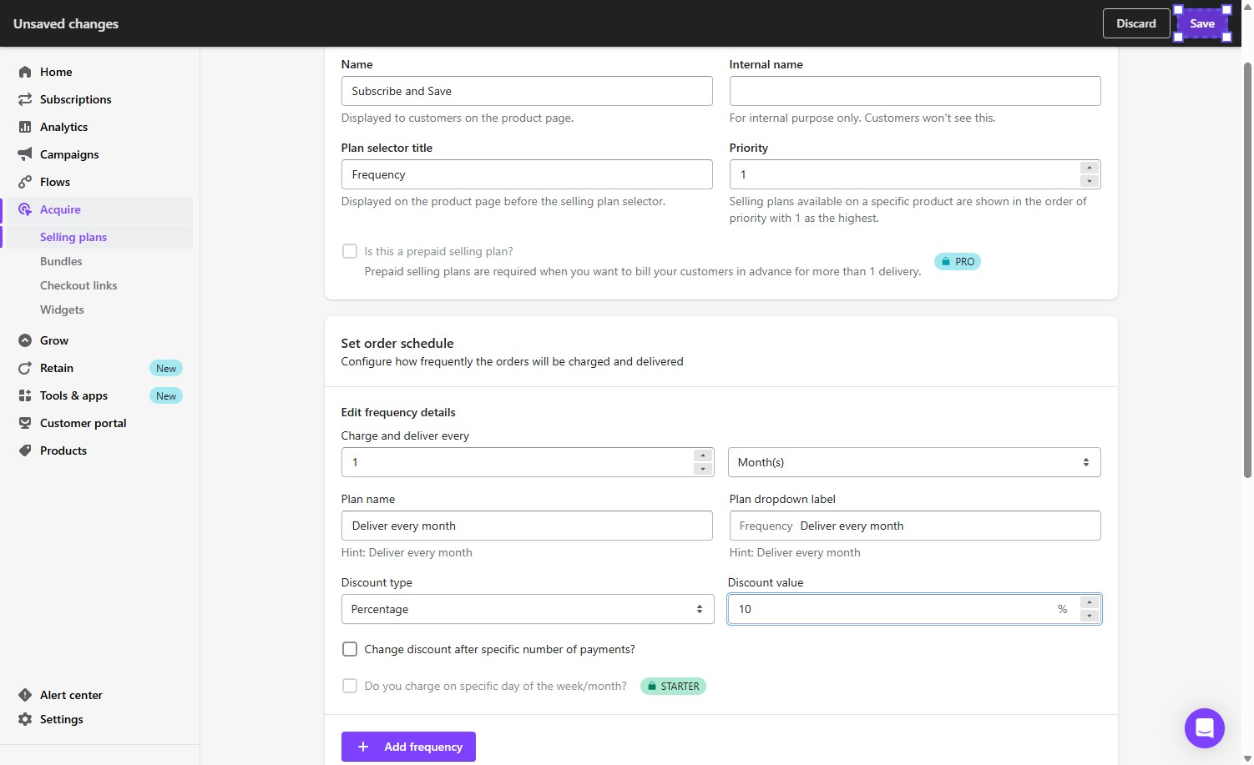Click the Subscriptions arrows icon
The height and width of the screenshot is (765, 1254).
coord(25,99)
